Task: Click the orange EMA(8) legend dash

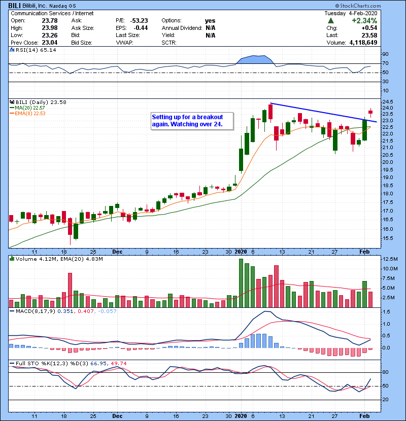Action: point(12,114)
